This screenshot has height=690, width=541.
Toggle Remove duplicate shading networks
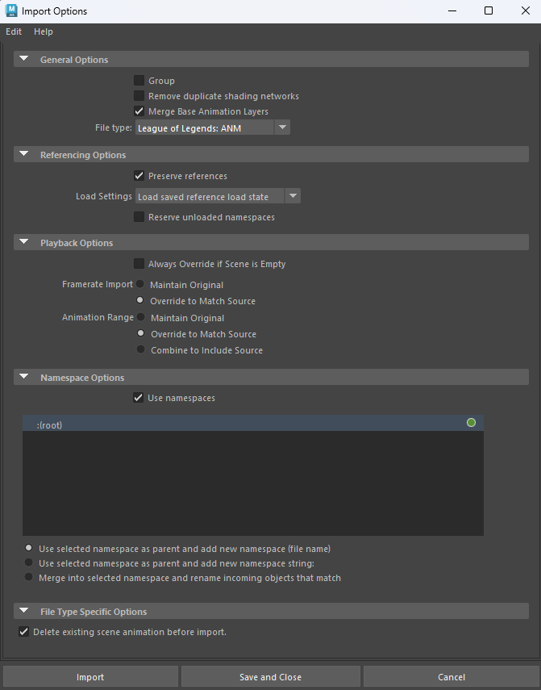[x=139, y=96]
